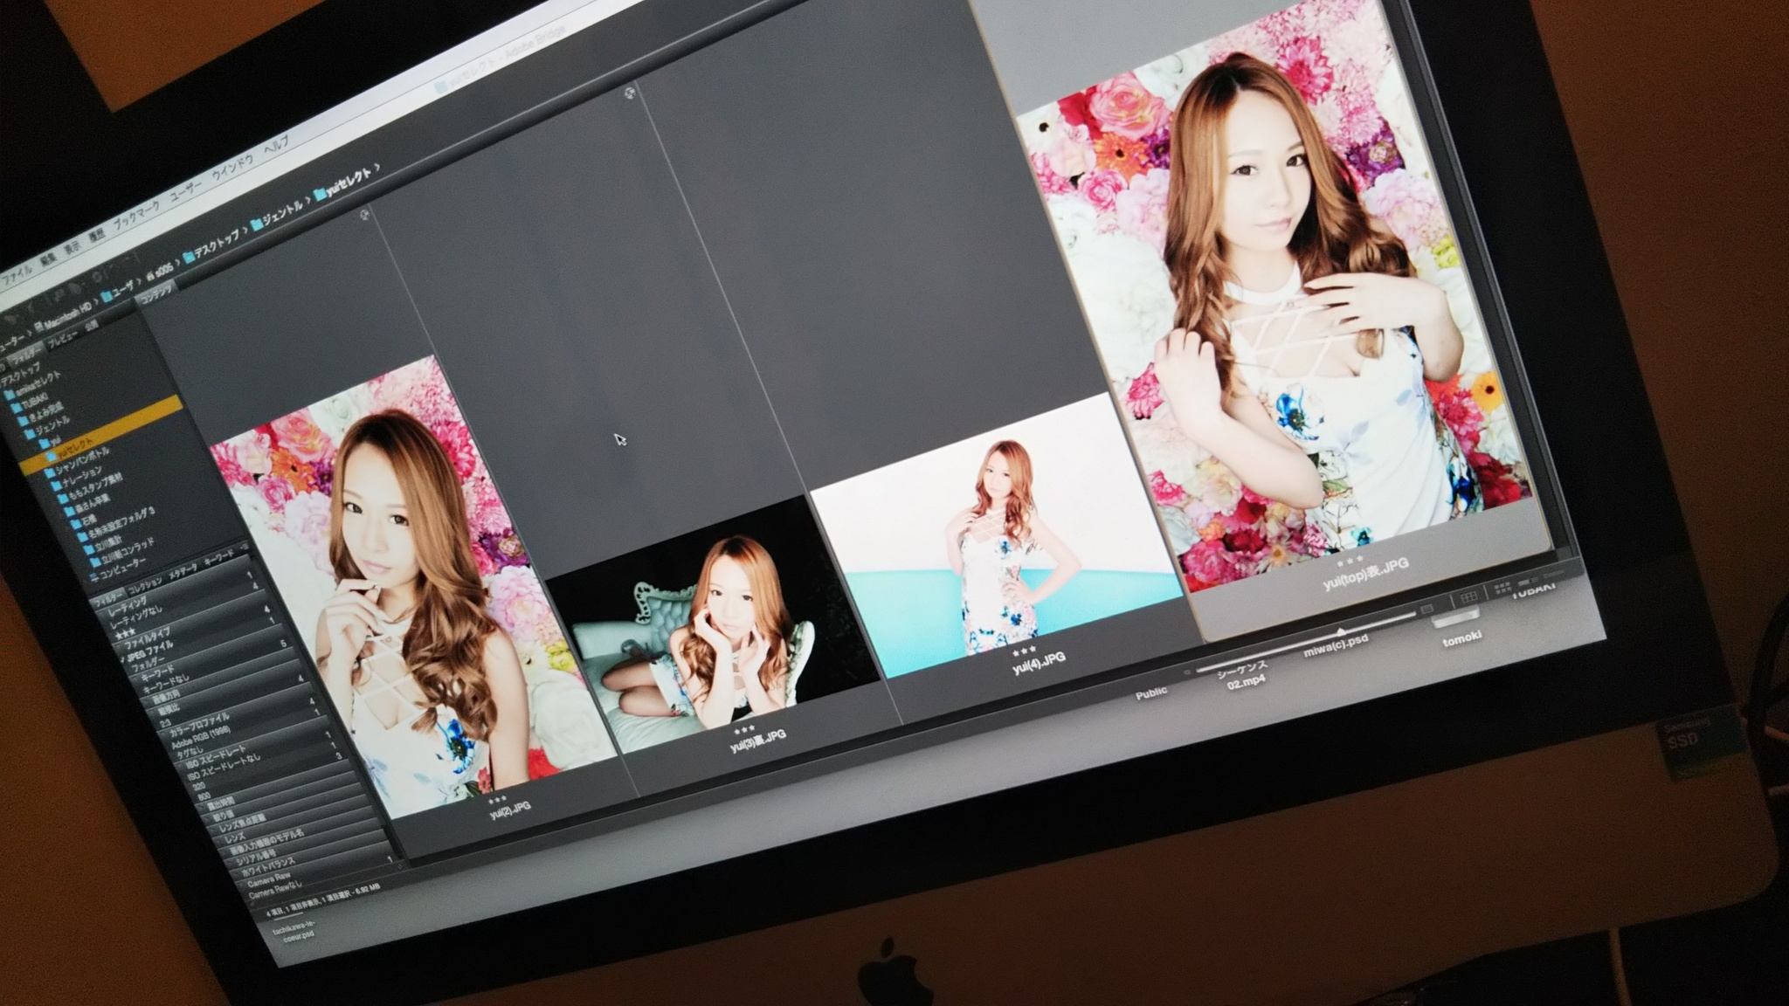Screen dimensions: 1789x1006
Task: Open the シーケンス 02.mp4 desktop file
Action: 1244,674
